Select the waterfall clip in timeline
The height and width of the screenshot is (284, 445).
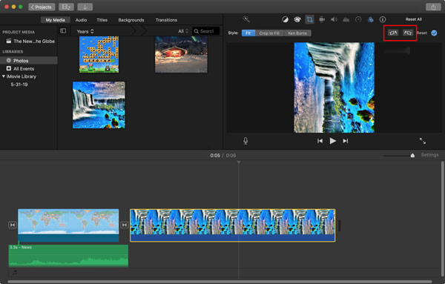pos(233,225)
